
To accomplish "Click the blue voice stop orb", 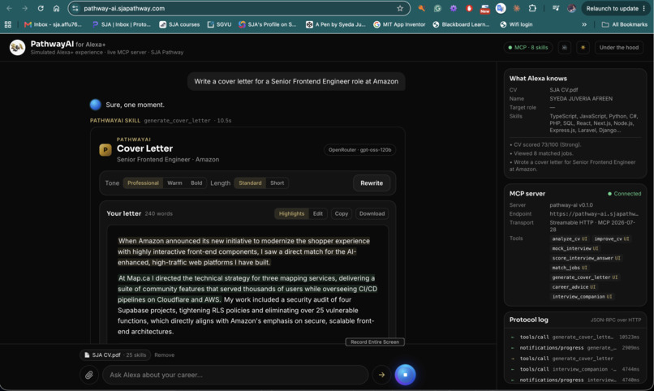I will pos(405,374).
